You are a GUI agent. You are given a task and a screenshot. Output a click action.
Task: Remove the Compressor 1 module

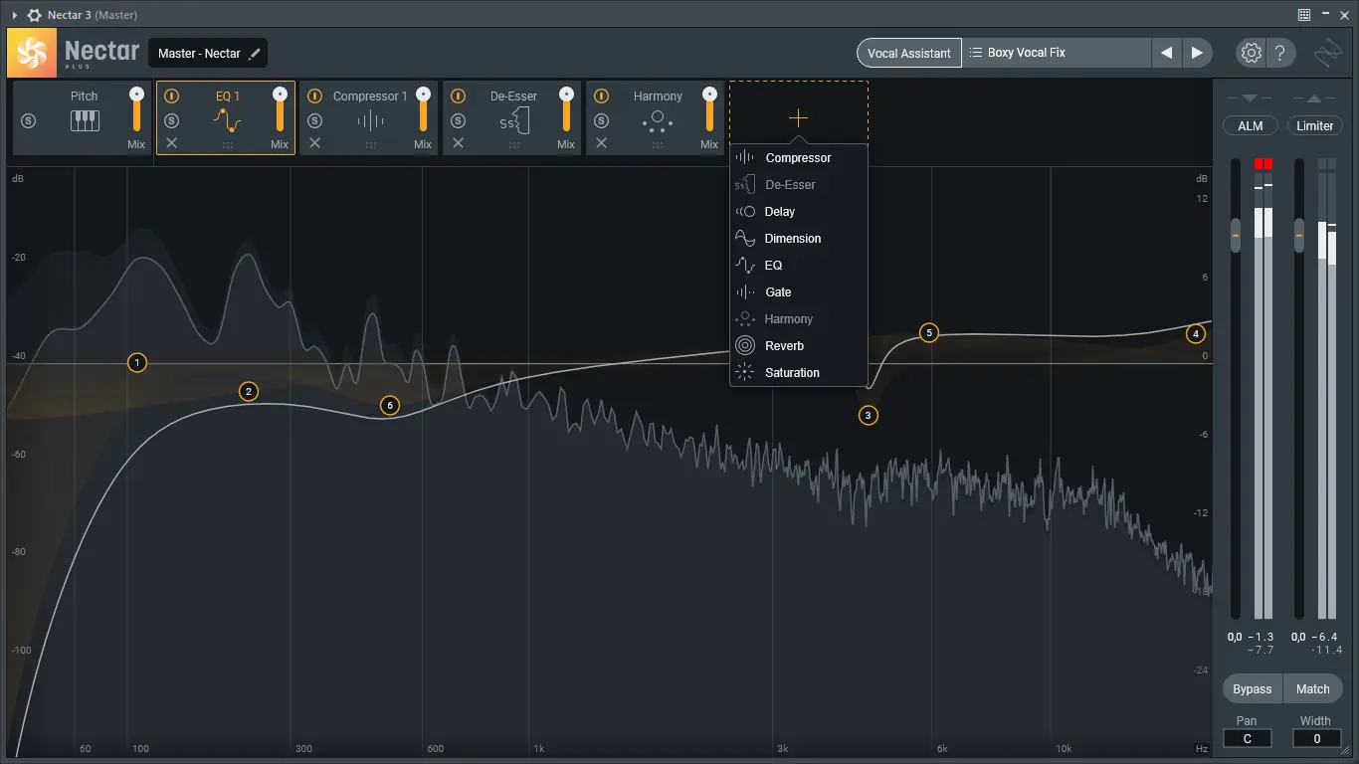click(x=314, y=143)
